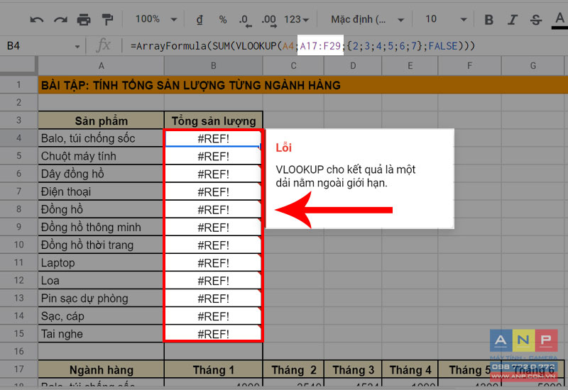The height and width of the screenshot is (390, 568).
Task: Click the Lỗi error tooltip heading
Action: click(283, 147)
